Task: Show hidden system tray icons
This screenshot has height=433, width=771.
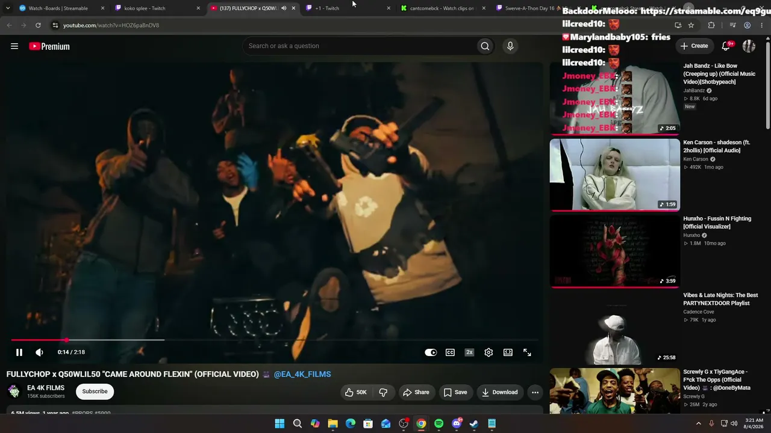Action: click(699, 423)
